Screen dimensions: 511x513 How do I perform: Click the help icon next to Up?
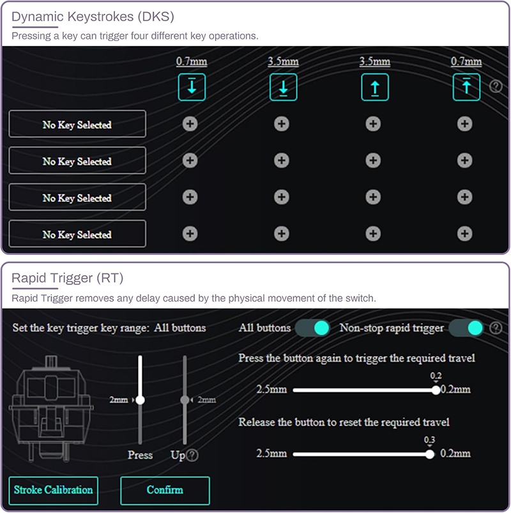[x=192, y=455]
